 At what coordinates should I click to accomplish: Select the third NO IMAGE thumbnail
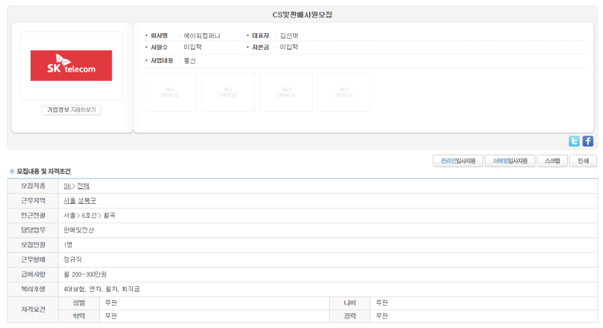286,92
